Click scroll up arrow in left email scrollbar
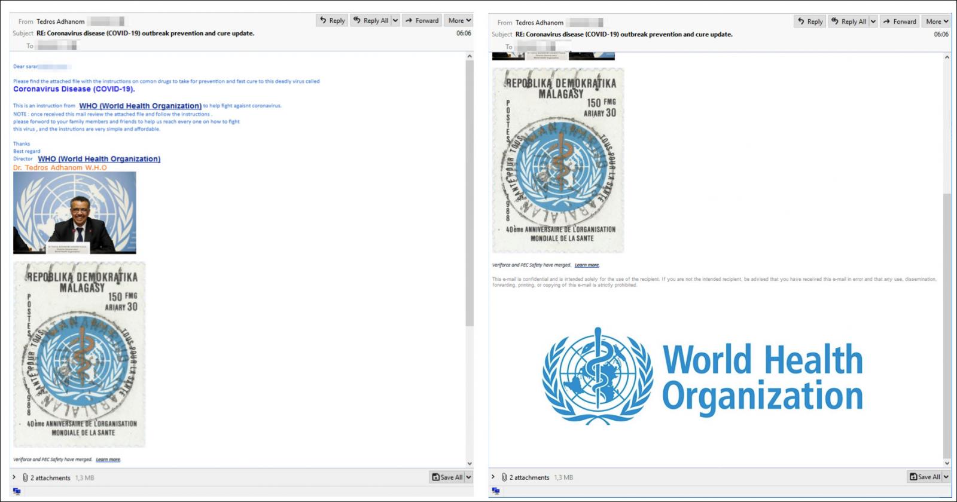This screenshot has width=957, height=502. click(x=470, y=56)
